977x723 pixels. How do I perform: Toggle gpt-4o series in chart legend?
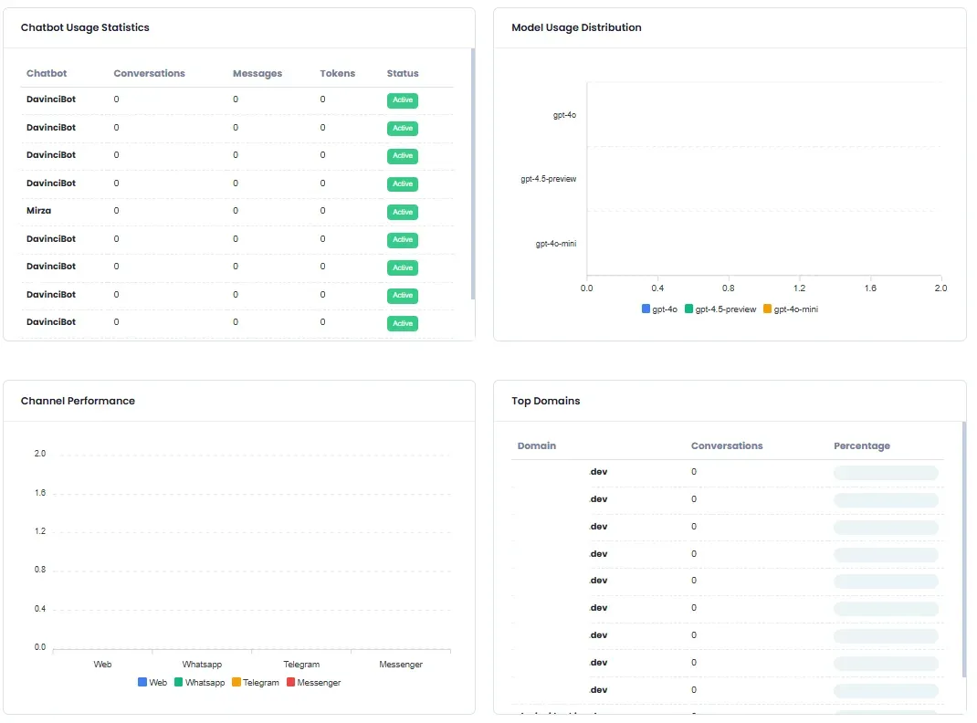click(x=659, y=309)
